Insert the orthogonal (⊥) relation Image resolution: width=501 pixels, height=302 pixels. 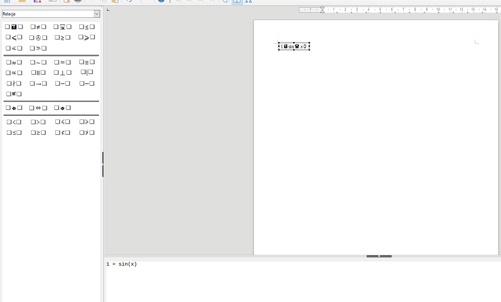[63, 73]
